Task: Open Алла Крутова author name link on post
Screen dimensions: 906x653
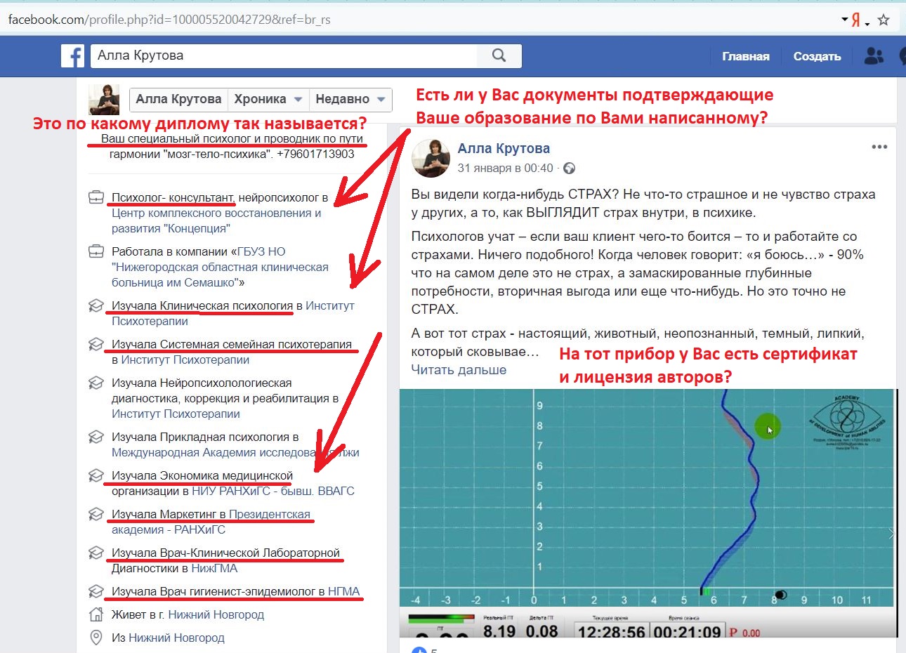Action: (x=504, y=148)
